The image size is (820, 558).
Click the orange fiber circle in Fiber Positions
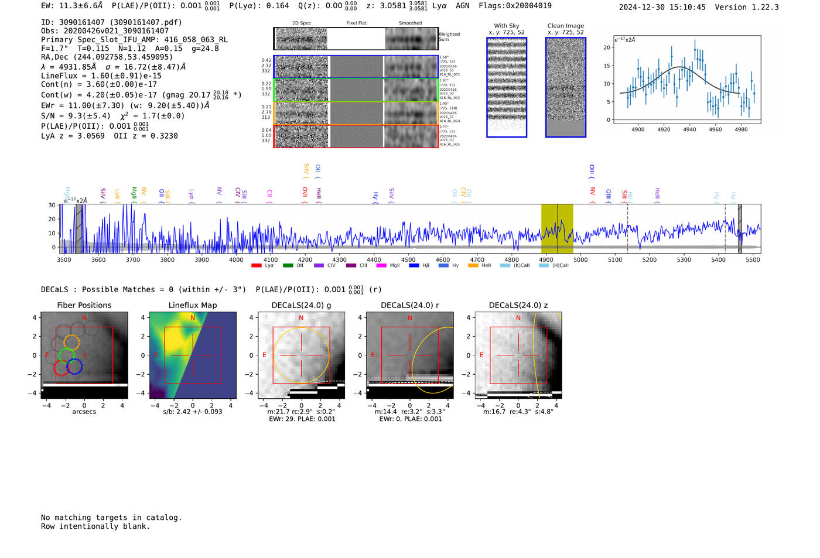point(71,343)
